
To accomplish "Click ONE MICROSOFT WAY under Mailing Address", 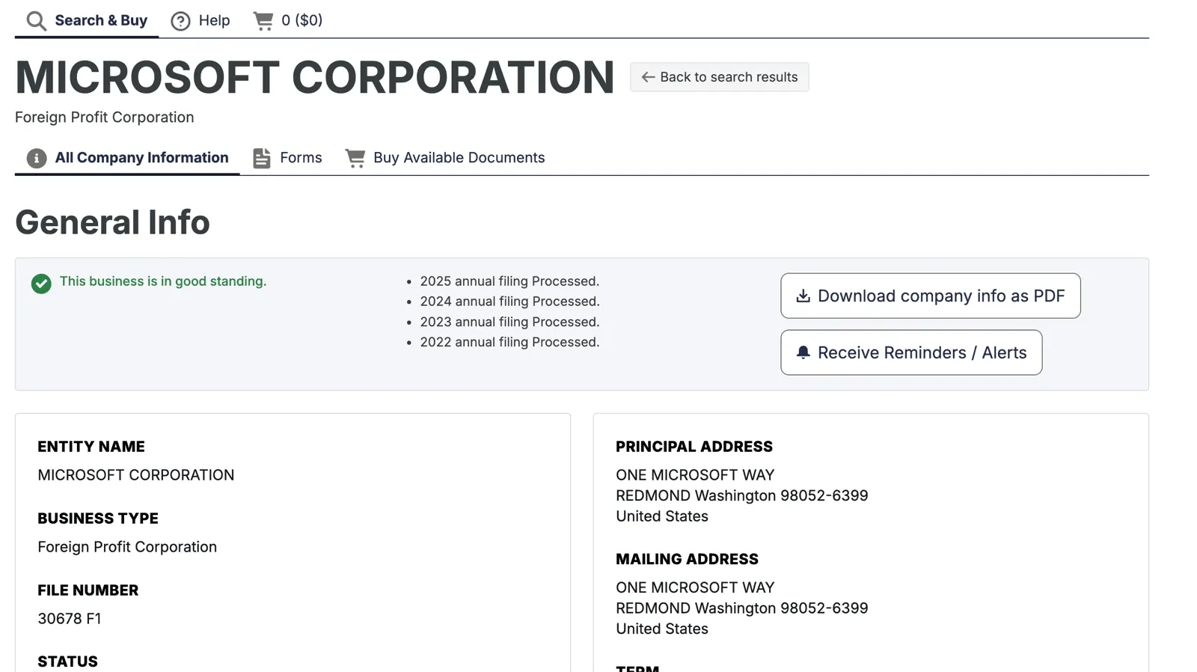I will click(695, 588).
